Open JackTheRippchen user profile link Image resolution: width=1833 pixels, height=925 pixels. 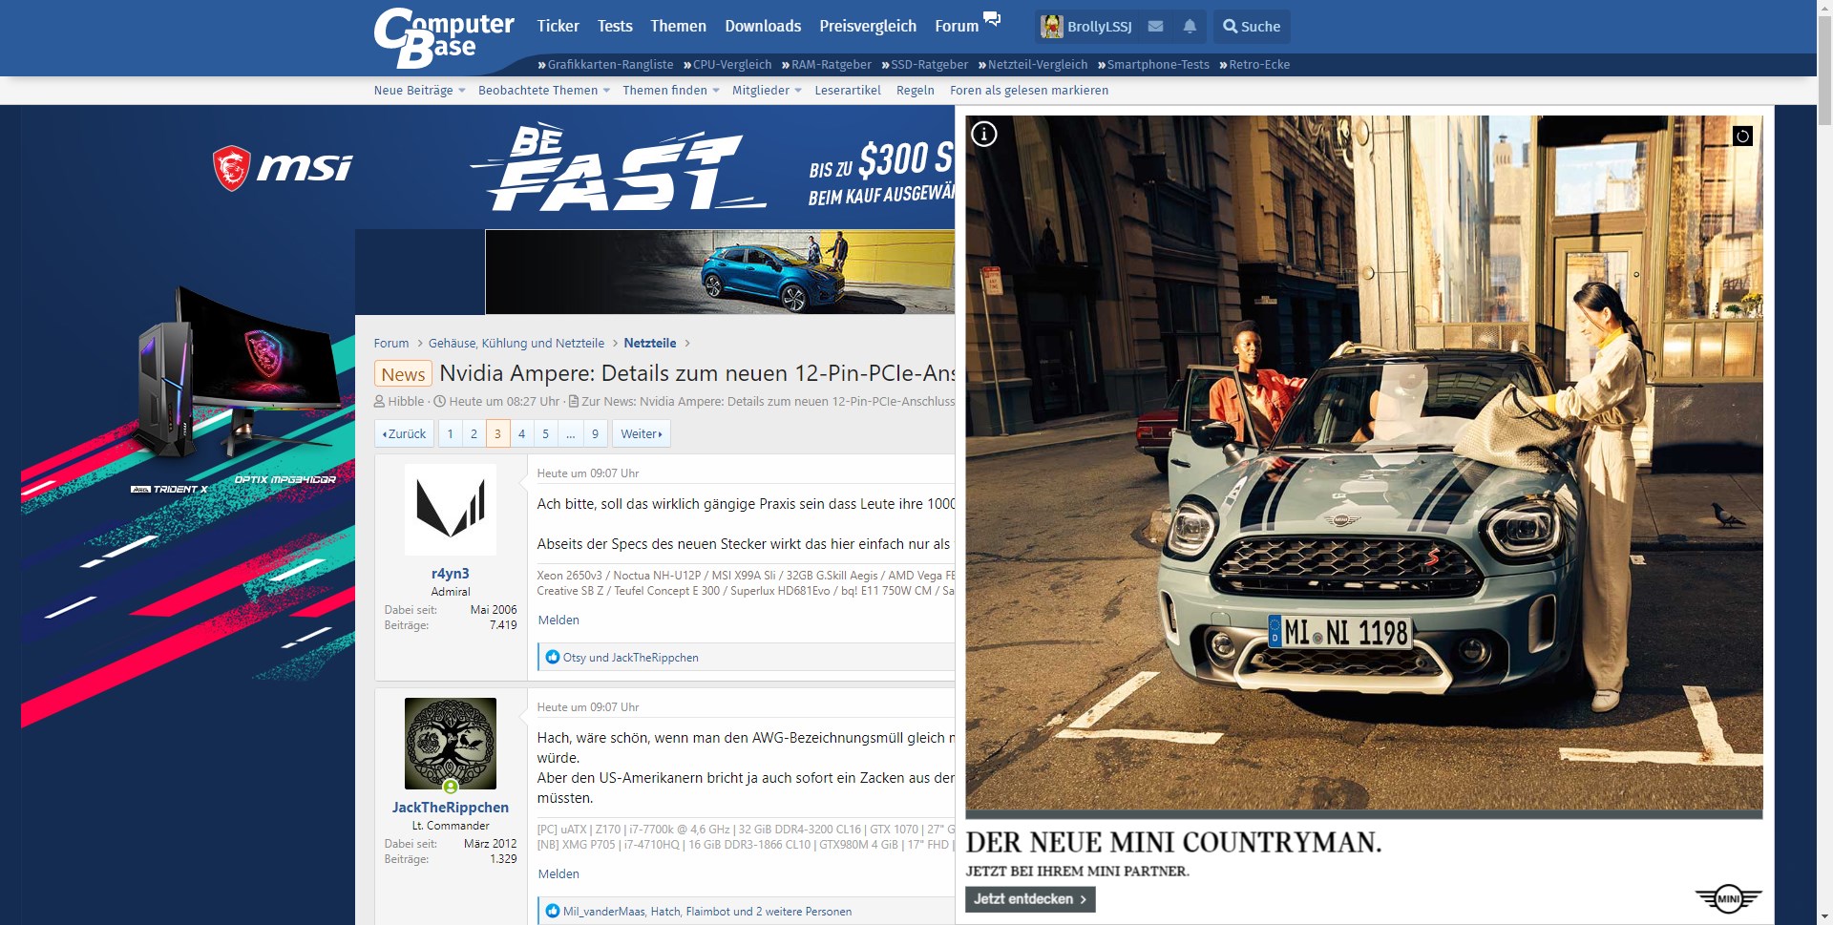click(x=451, y=808)
